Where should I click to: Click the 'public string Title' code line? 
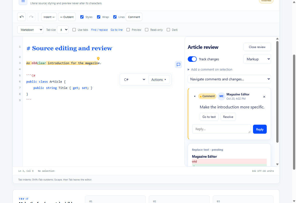tap(63, 88)
